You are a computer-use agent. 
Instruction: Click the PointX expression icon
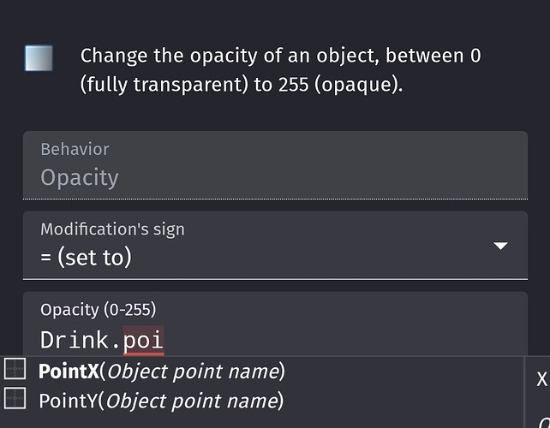click(x=15, y=370)
